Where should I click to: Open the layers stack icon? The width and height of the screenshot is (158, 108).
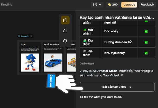point(65,41)
